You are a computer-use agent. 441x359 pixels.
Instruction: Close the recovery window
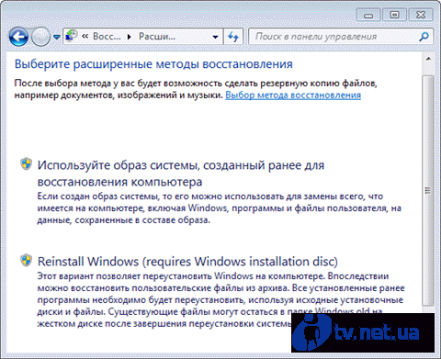[x=421, y=15]
